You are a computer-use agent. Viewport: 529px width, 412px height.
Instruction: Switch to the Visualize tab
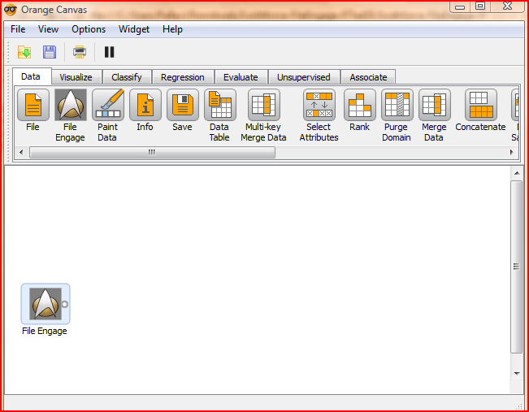tap(76, 77)
